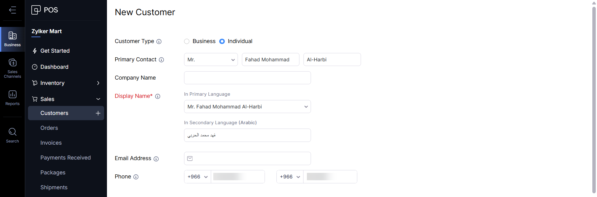Collapse the sidebar with the back-arrow icon
Image resolution: width=597 pixels, height=197 pixels.
coord(12,10)
